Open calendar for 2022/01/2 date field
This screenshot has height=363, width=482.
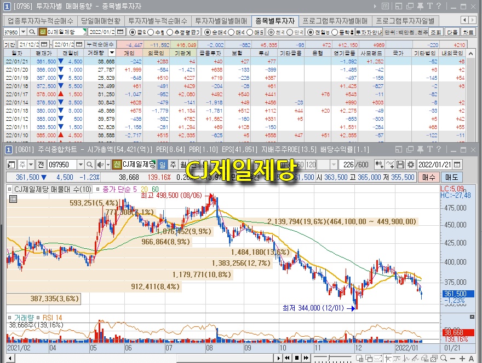[x=120, y=32]
